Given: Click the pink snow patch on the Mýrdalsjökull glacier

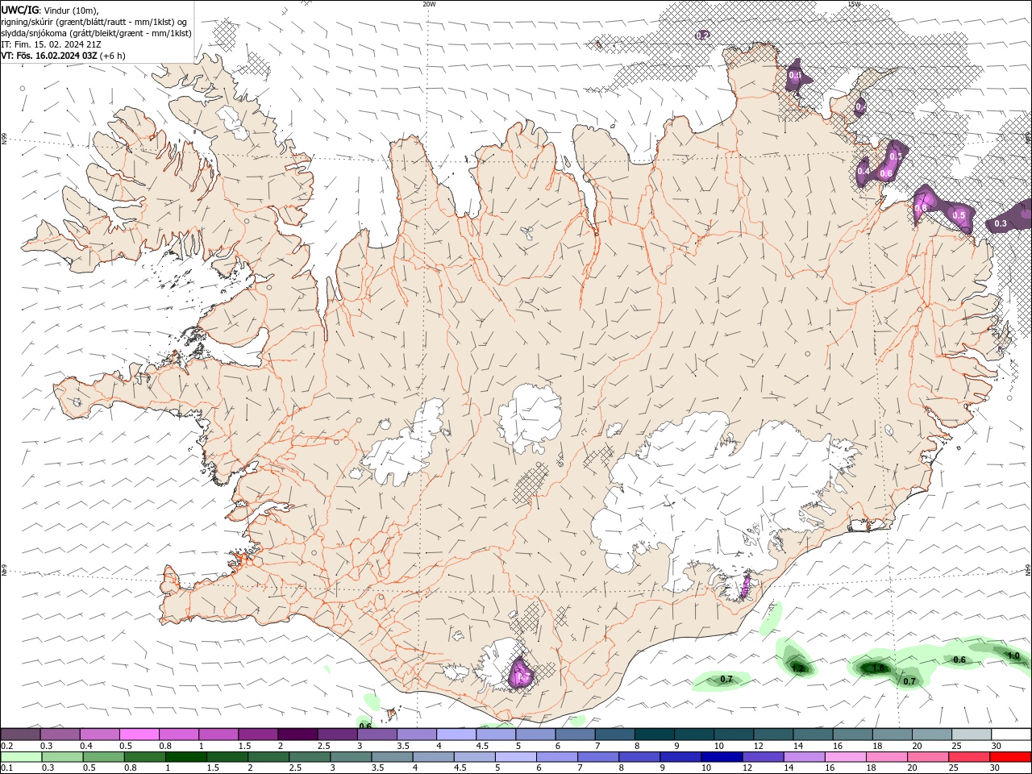Looking at the screenshot, I should click(x=521, y=672).
